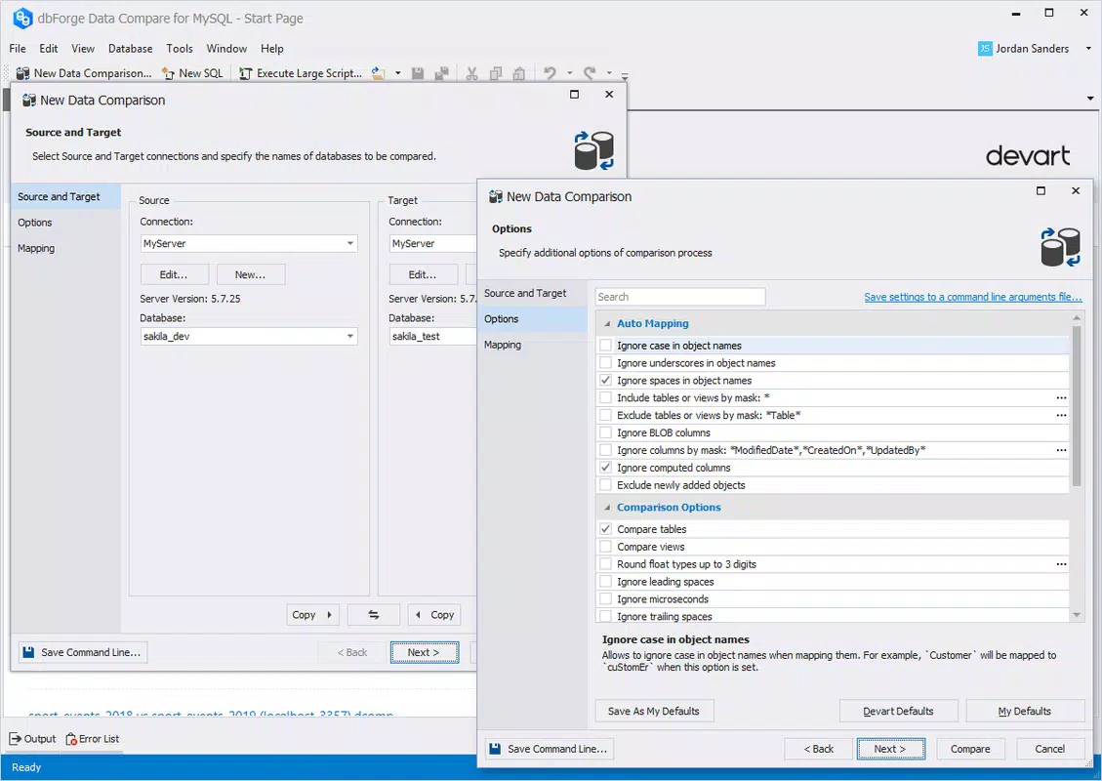Open the Undo history dropdown arrow
Screen dimensions: 1102x781
(x=569, y=73)
